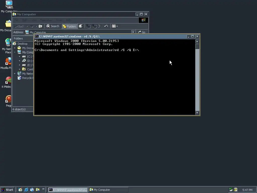Select Recycle Bin in the Folders tree
Viewport: 257px width, 193px height.
point(25,78)
